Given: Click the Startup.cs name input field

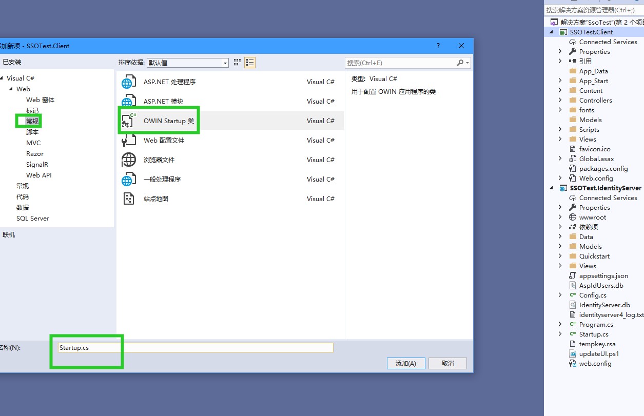Looking at the screenshot, I should (x=195, y=348).
